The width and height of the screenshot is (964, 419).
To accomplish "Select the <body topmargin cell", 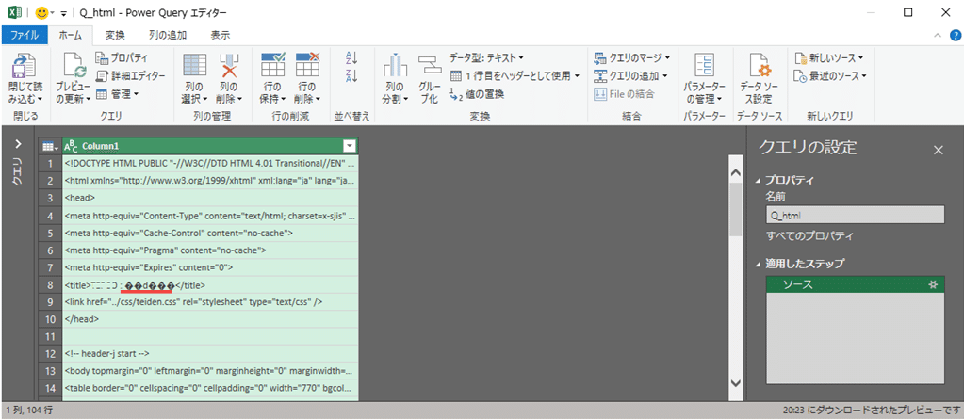I will (x=210, y=371).
